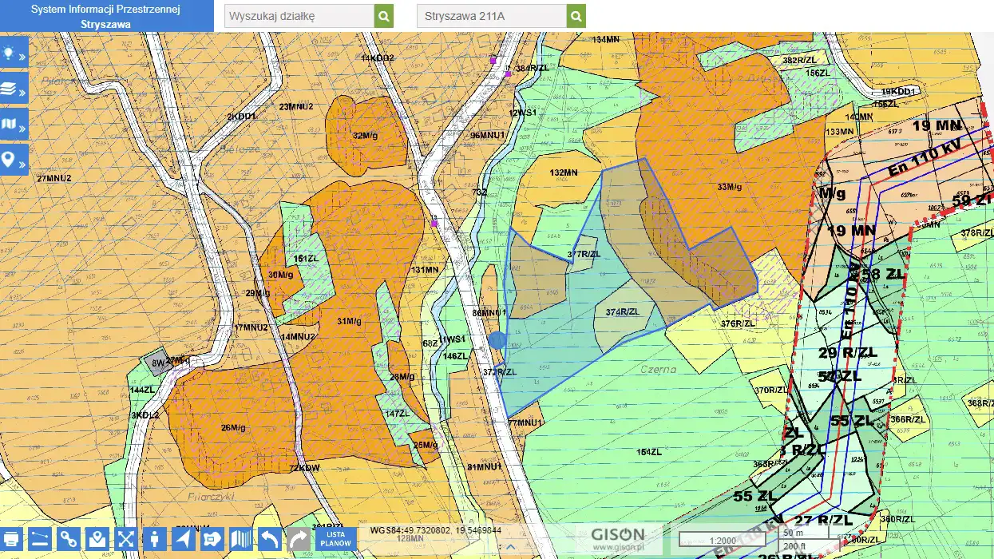
Task: Click the full extent crossed-arrows icon
Action: click(x=126, y=539)
